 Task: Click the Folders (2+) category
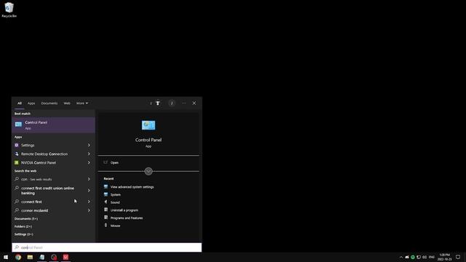pyautogui.click(x=23, y=226)
